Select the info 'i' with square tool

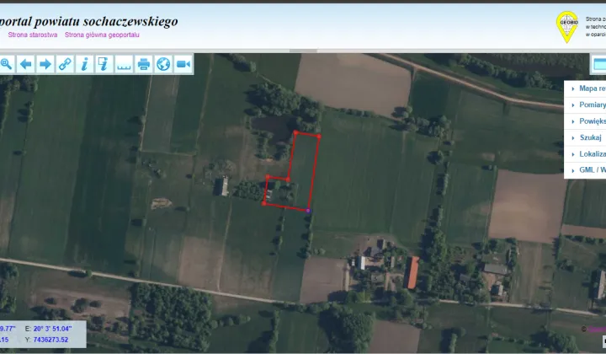pos(104,64)
